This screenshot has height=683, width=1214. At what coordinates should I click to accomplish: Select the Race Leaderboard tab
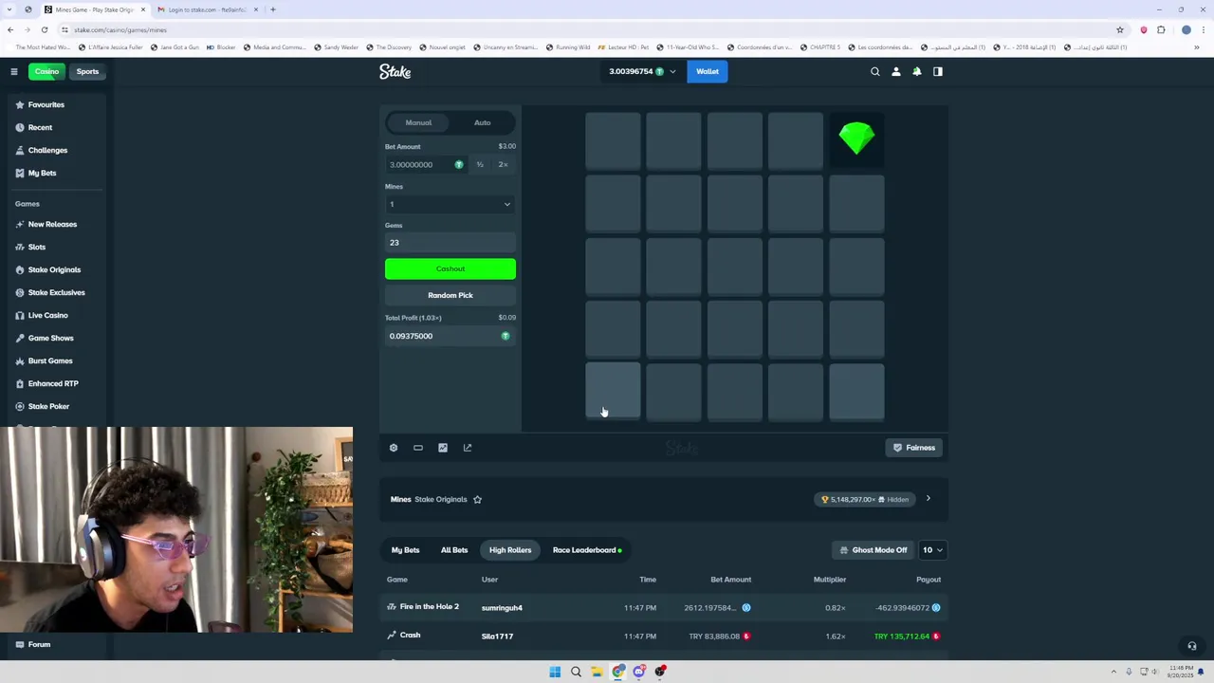click(x=587, y=550)
